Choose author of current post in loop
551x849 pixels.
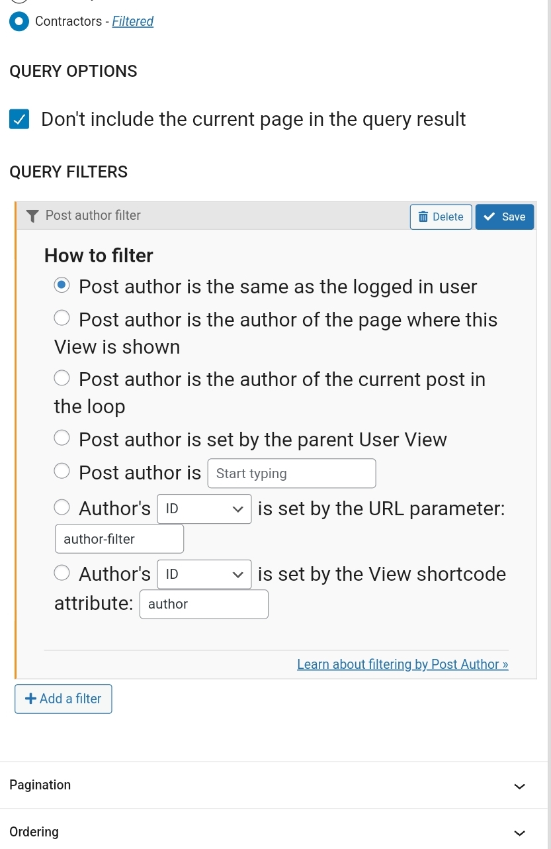(x=62, y=378)
